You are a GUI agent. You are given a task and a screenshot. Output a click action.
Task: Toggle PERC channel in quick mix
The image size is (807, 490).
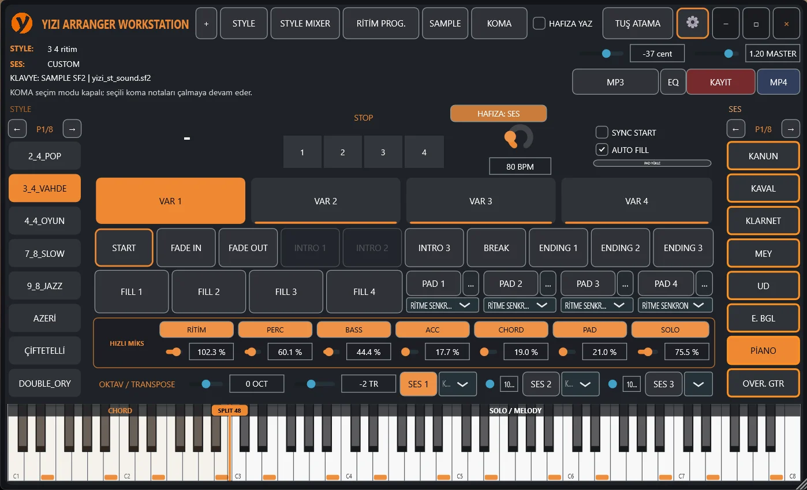pyautogui.click(x=275, y=330)
